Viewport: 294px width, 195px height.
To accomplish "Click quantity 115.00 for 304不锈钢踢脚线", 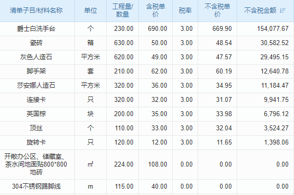I will pyautogui.click(x=124, y=186).
